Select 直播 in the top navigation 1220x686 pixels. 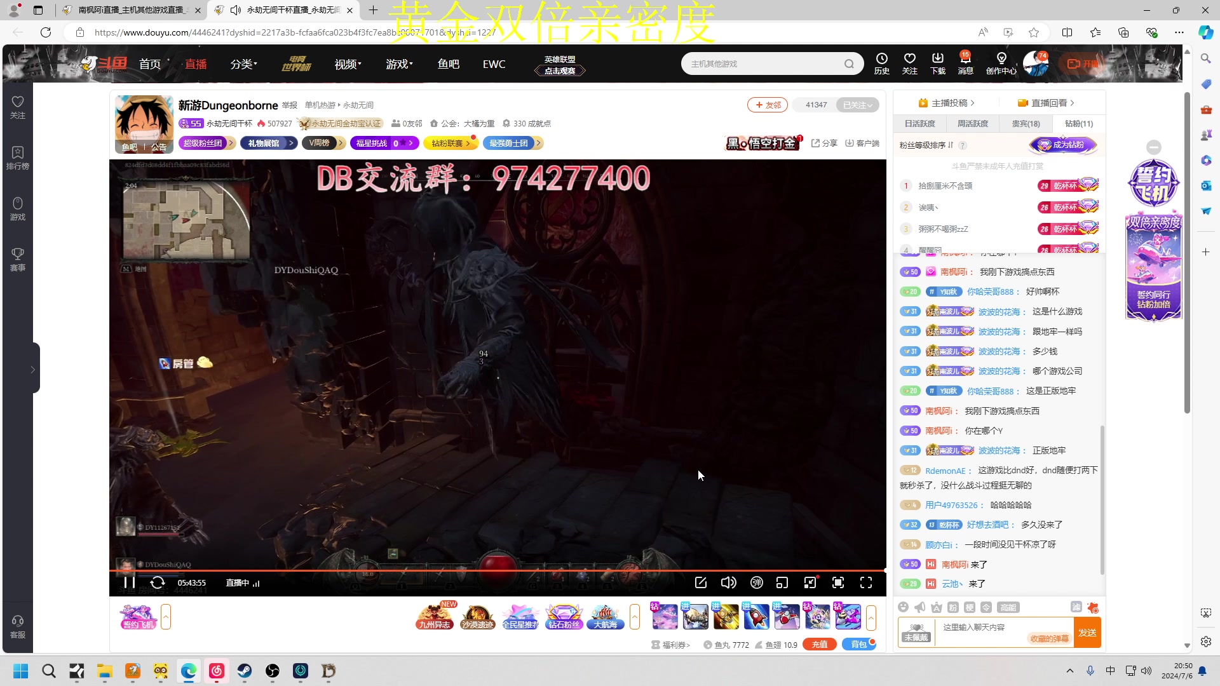pos(196,64)
